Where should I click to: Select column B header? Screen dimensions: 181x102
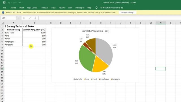[34, 23]
